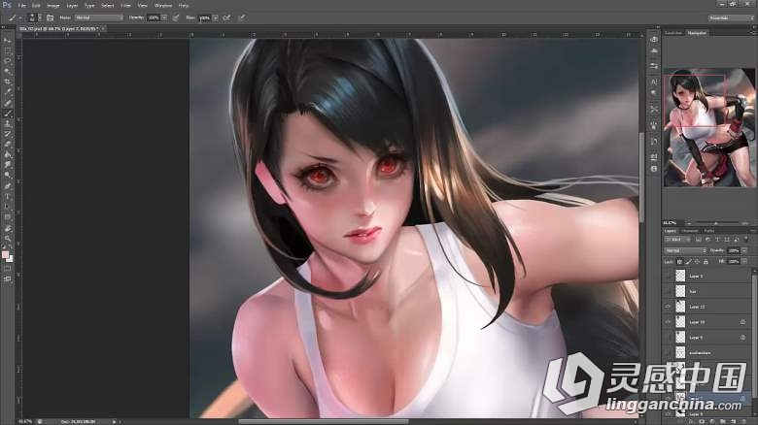Image resolution: width=758 pixels, height=425 pixels.
Task: Switch to the Paths tab
Action: [709, 231]
